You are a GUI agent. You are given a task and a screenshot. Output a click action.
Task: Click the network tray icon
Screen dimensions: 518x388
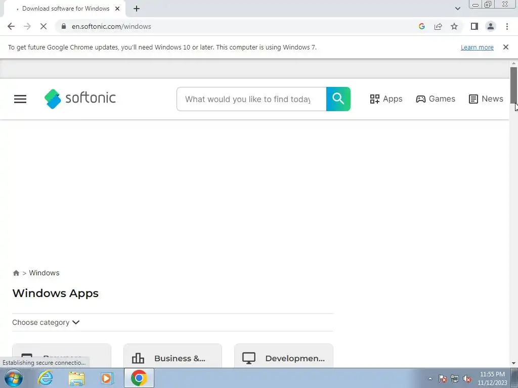pos(455,378)
